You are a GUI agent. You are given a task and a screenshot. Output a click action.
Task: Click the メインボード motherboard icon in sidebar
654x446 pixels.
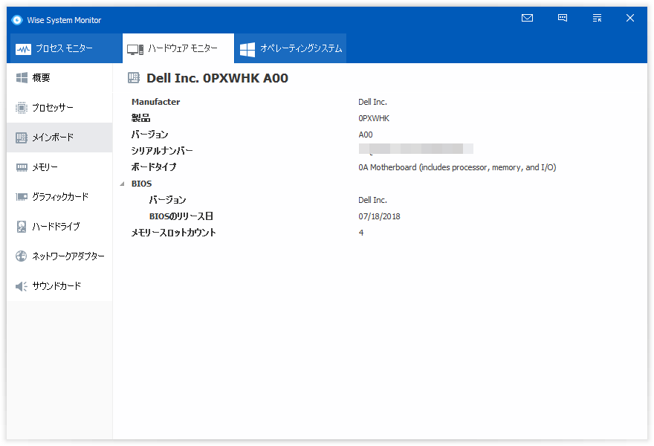(22, 138)
